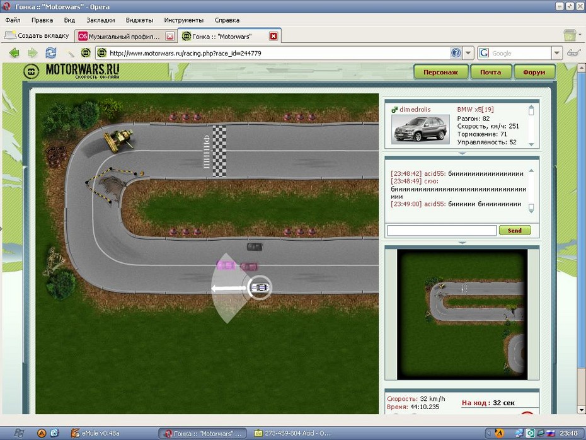Open the Файл menu

(x=13, y=20)
